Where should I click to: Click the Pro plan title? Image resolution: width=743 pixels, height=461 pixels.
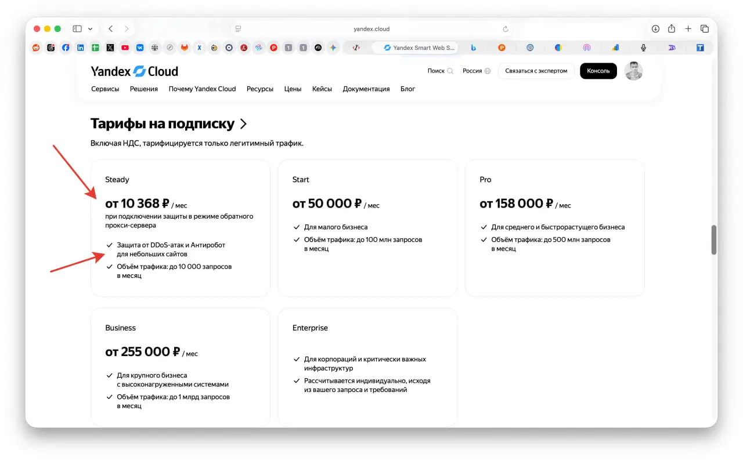(x=485, y=180)
